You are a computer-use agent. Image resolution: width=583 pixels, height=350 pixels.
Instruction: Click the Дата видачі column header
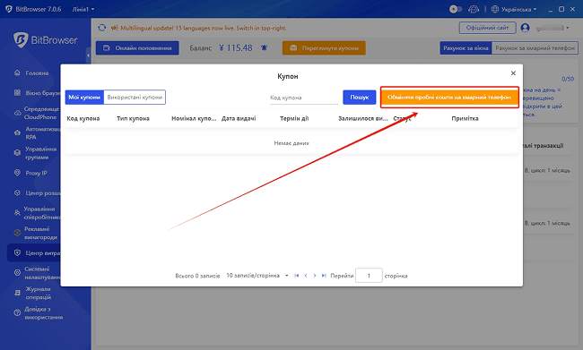[x=239, y=118]
